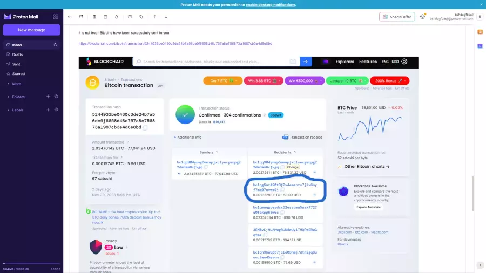Open the Proton apps grid switcher
Viewport: 486px width, 273px height.
click(56, 17)
